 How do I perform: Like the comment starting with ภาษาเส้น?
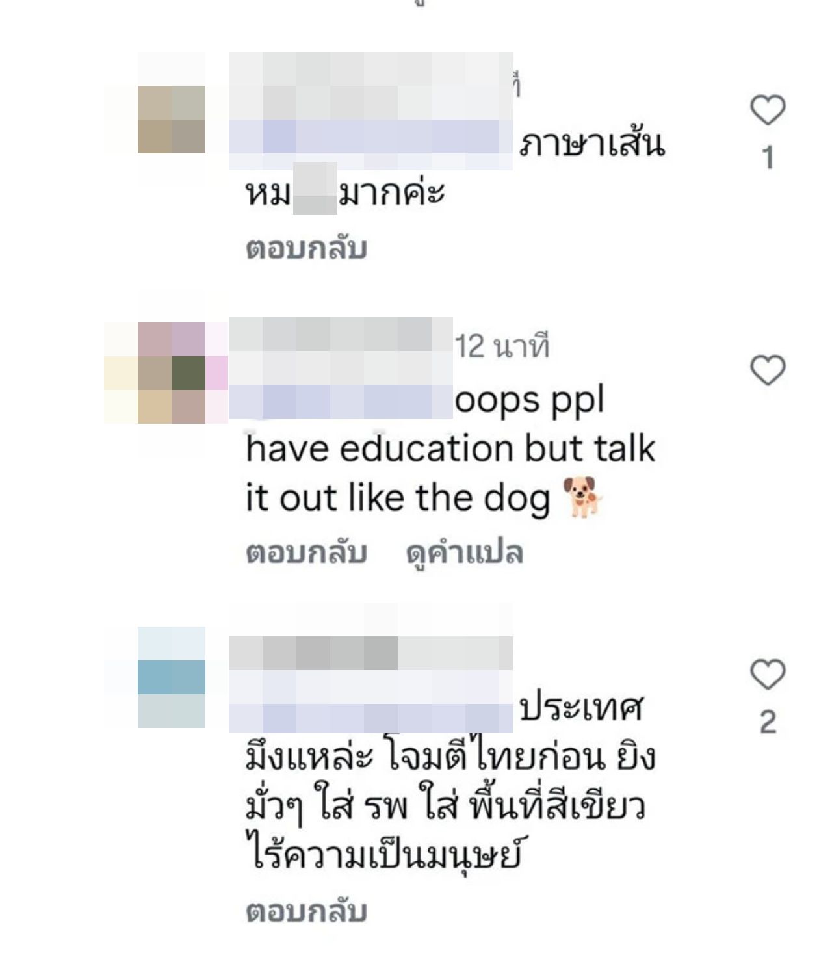768,110
